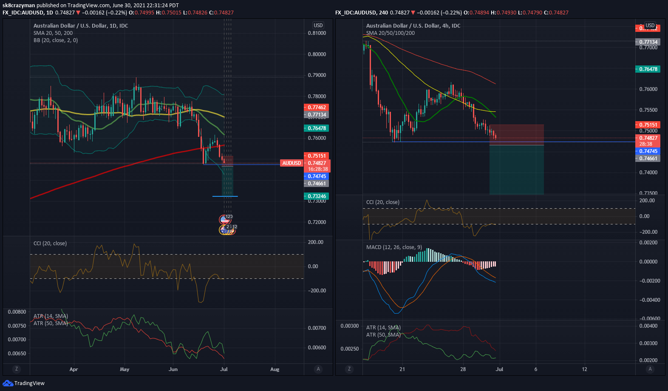This screenshot has width=668, height=391.
Task: Click the red 0.77462 price label on daily chart
Action: pyautogui.click(x=317, y=108)
